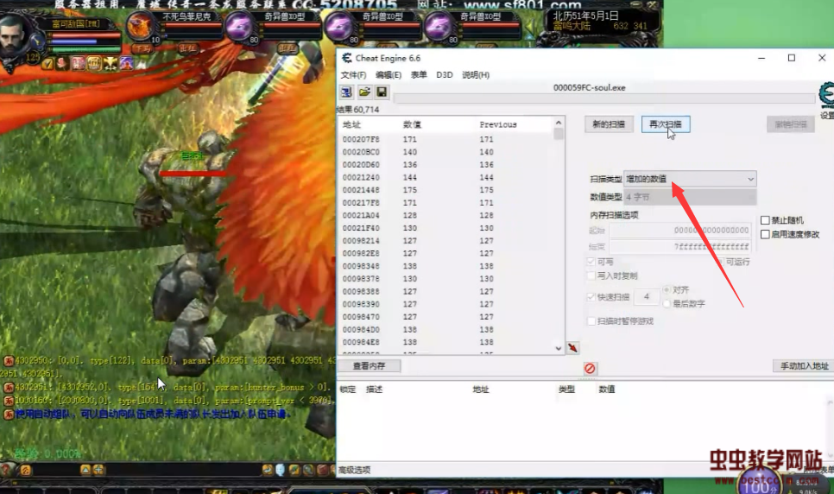Select the first purple beast portrait level 80
The width and height of the screenshot is (834, 494).
(x=239, y=27)
